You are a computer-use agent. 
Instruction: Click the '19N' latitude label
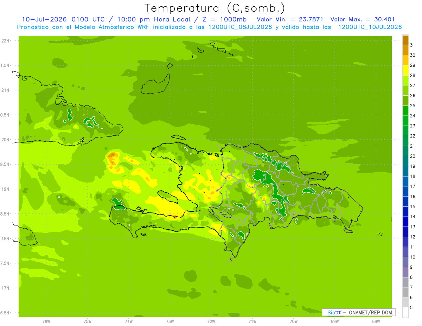click(6, 189)
